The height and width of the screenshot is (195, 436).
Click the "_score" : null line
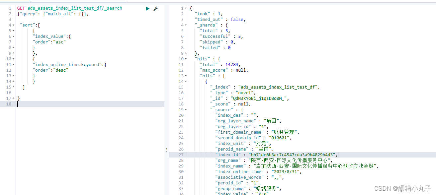pyautogui.click(x=230, y=104)
